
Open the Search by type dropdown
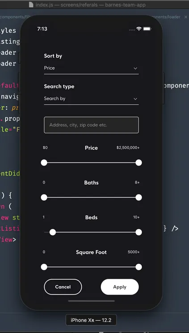point(91,99)
